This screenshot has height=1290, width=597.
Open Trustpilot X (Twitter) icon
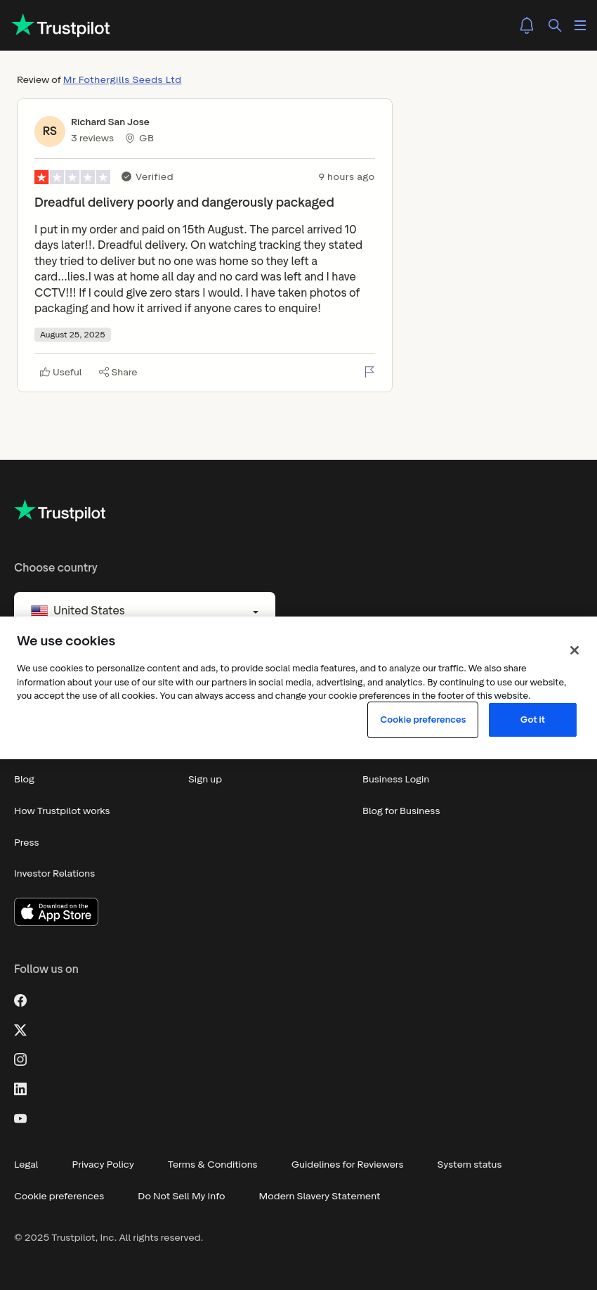tap(20, 1030)
